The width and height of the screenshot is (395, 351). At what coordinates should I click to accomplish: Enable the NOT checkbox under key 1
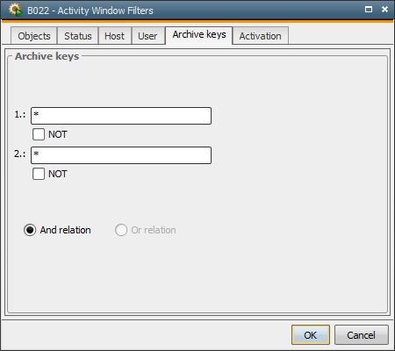[x=39, y=134]
